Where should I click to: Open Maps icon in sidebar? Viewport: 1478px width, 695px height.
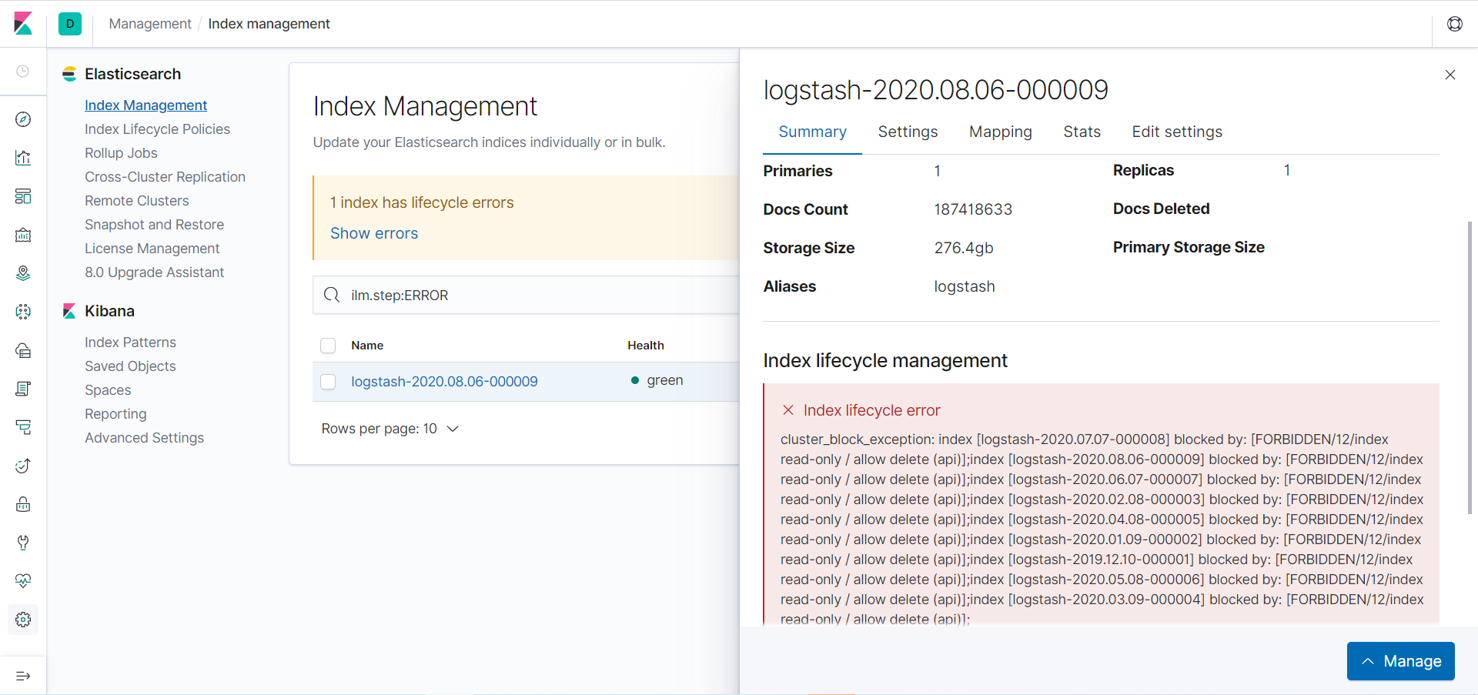coord(23,273)
